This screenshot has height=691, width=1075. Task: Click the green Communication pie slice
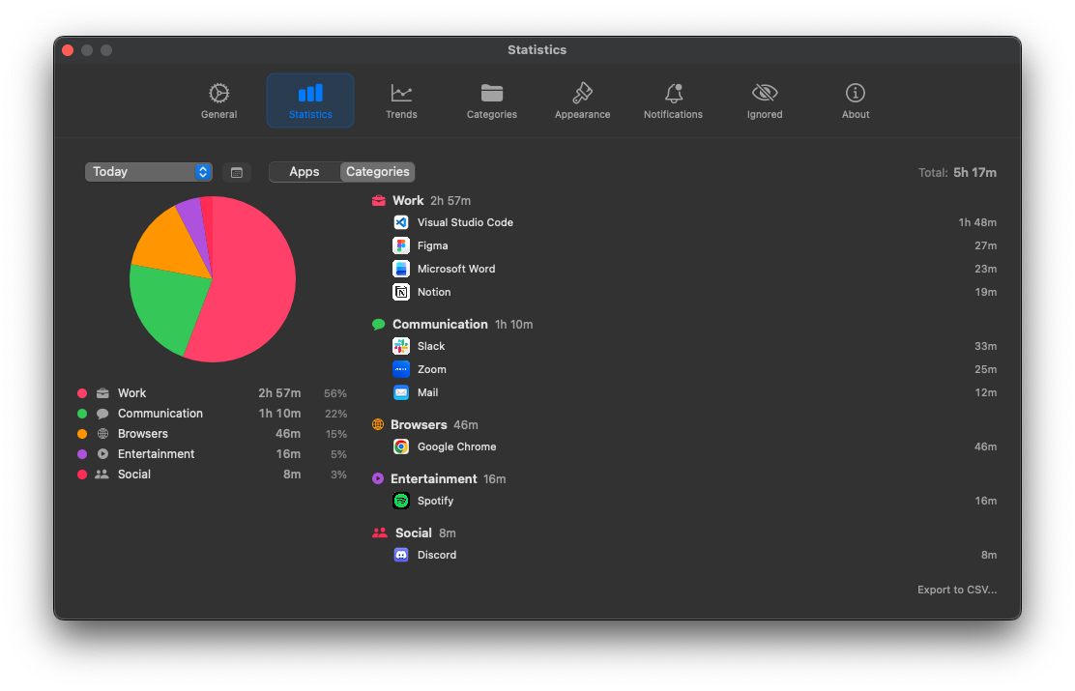coord(168,305)
